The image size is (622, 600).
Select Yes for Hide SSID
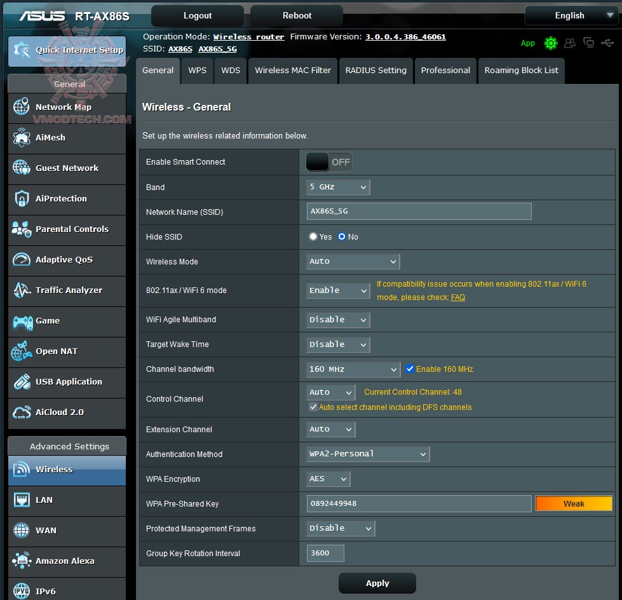click(x=313, y=236)
